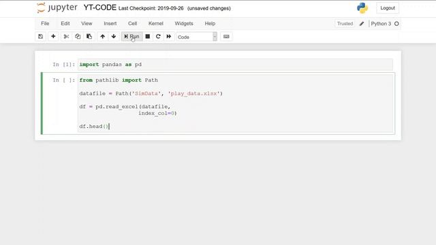
Task: Click the Python 3 kernel name
Action: point(381,24)
